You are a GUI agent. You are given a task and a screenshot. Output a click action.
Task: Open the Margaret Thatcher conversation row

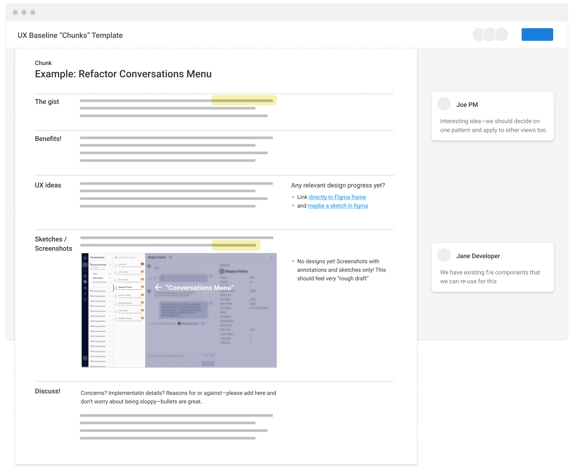(x=129, y=288)
